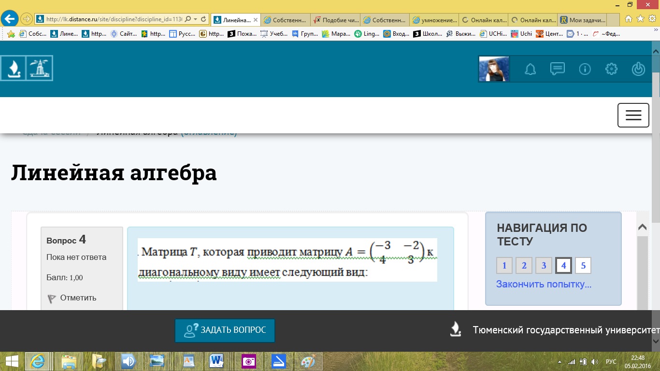
Task: Go to question 1 in test navigation
Action: (504, 266)
